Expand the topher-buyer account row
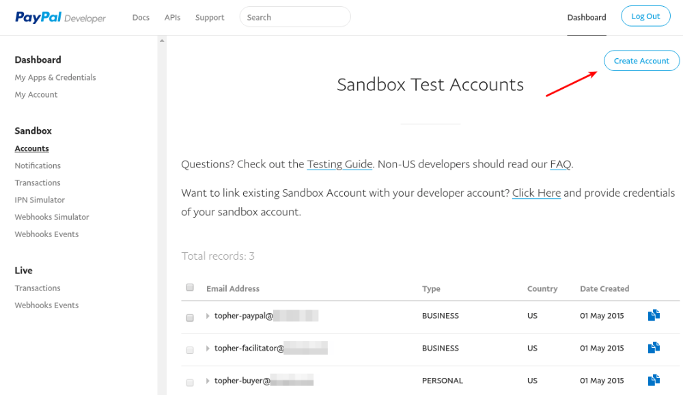 [x=208, y=381]
